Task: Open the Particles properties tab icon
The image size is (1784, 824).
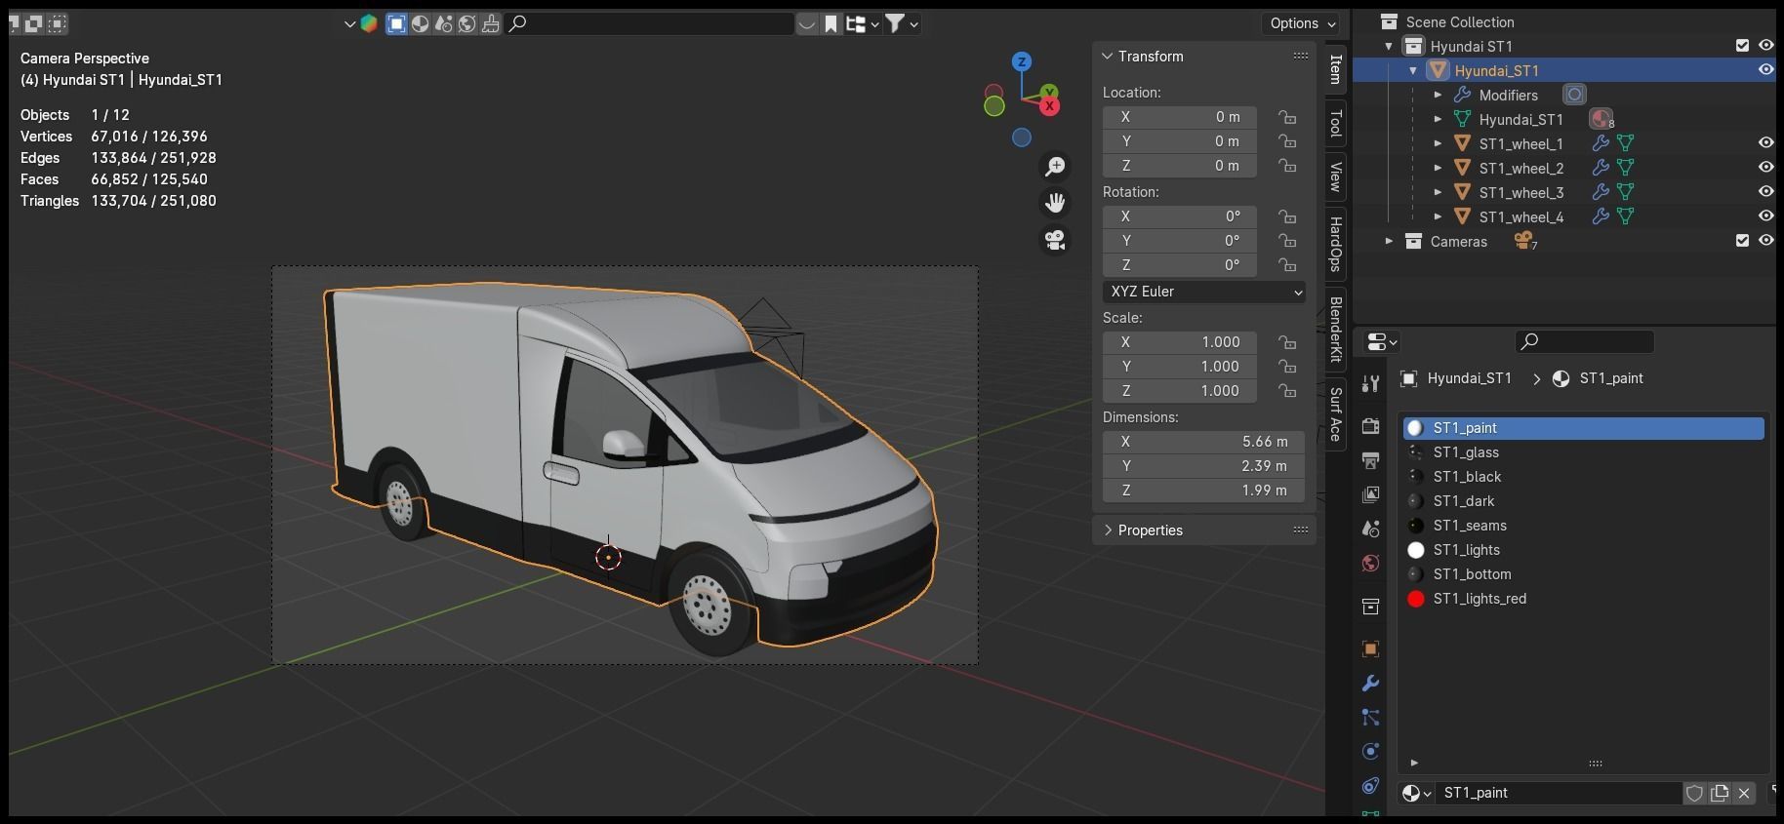Action: [1370, 718]
